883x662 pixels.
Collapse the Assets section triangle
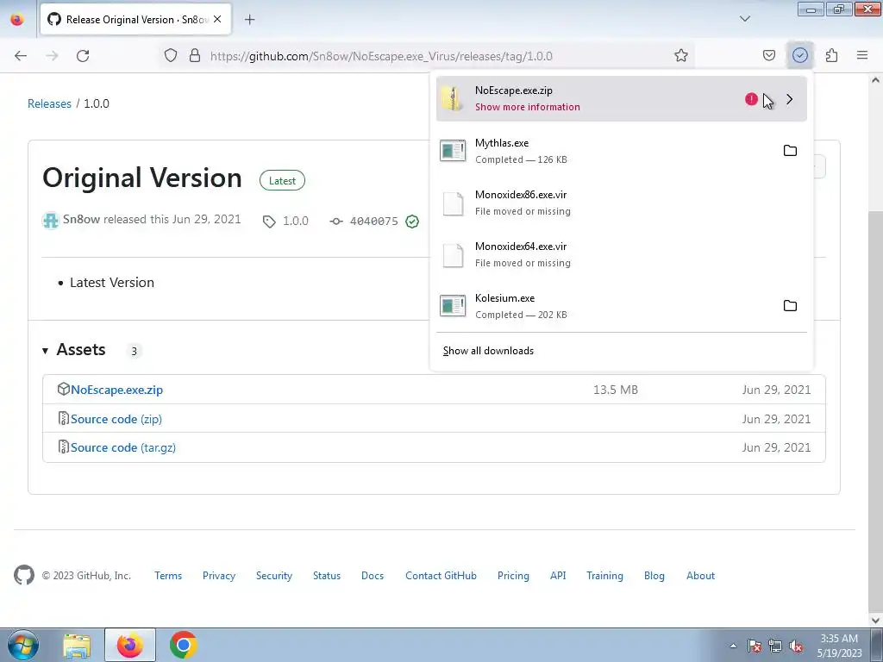pyautogui.click(x=45, y=351)
